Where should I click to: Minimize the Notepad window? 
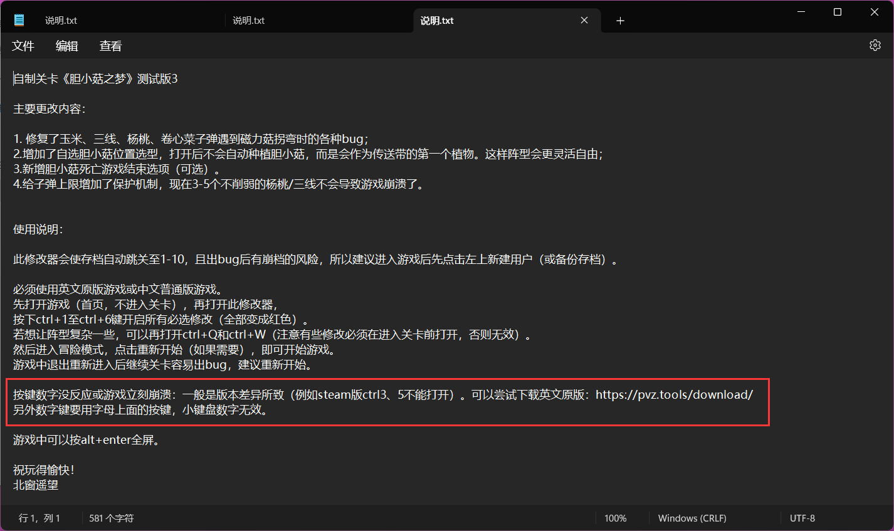[801, 12]
